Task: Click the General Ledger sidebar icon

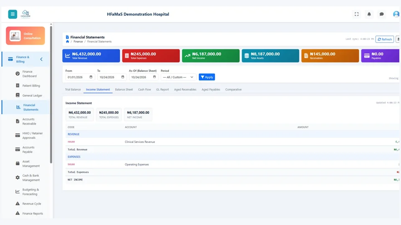Action: pyautogui.click(x=18, y=95)
